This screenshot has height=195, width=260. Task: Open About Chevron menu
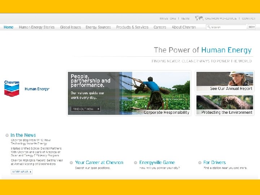[x=184, y=27]
